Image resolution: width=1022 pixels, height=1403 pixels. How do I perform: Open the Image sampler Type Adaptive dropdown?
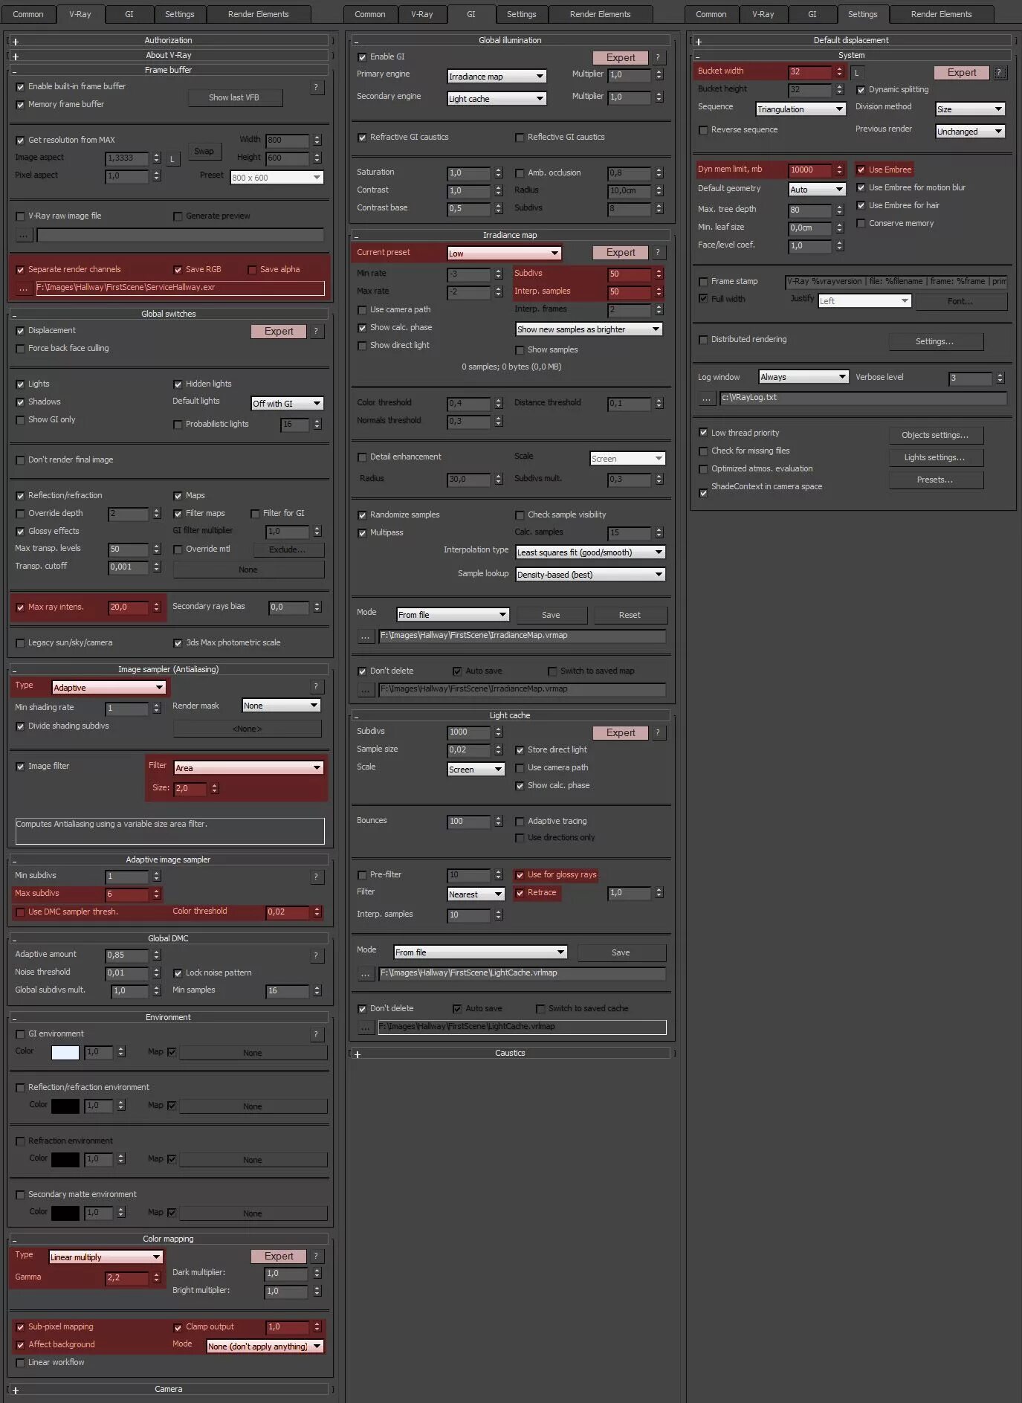109,688
